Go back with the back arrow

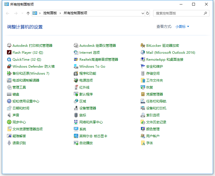[8, 13]
